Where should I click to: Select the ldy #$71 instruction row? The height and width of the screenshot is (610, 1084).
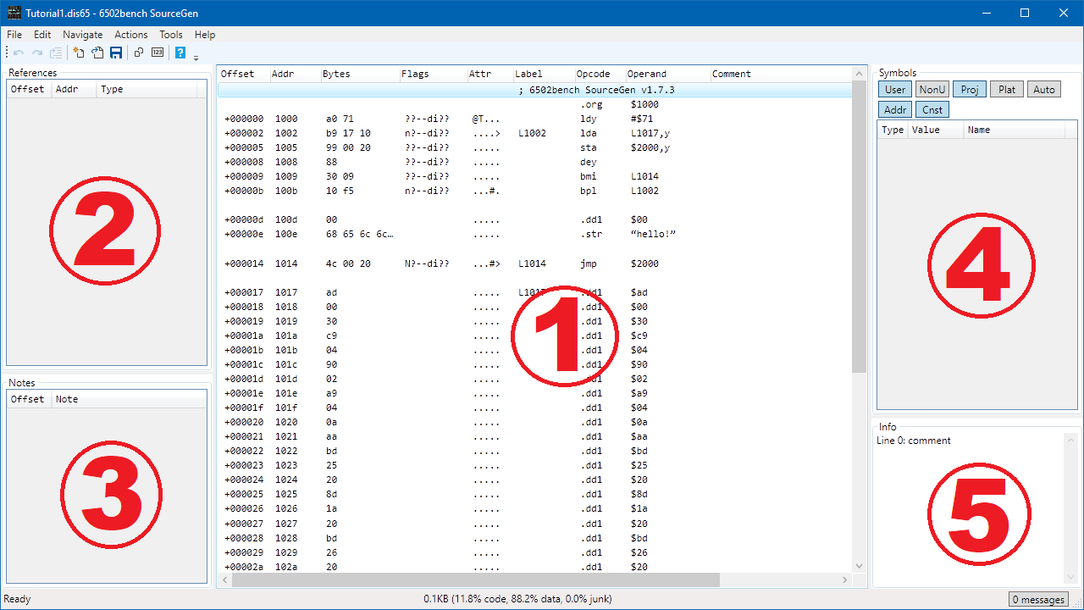click(534, 119)
